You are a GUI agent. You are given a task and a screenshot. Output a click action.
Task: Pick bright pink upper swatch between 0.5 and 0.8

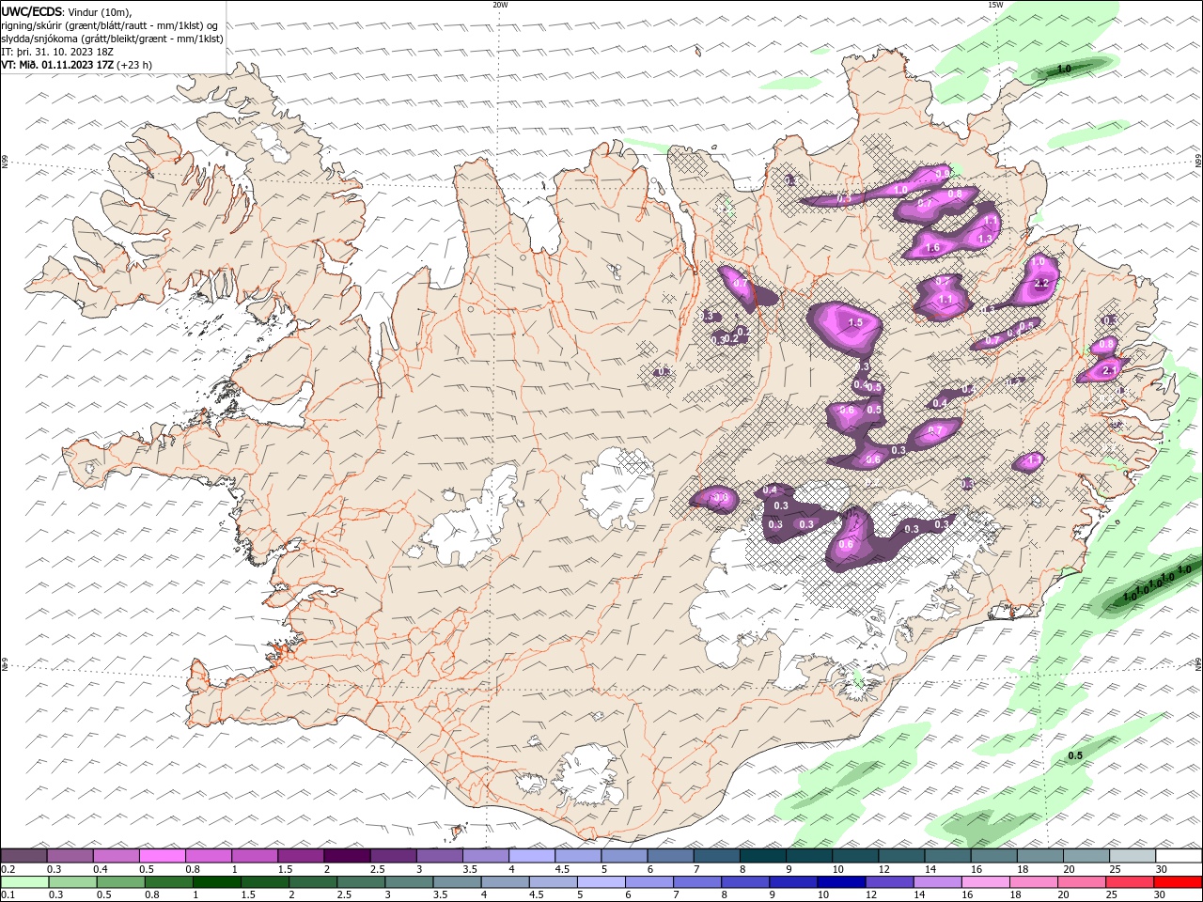pos(162,856)
